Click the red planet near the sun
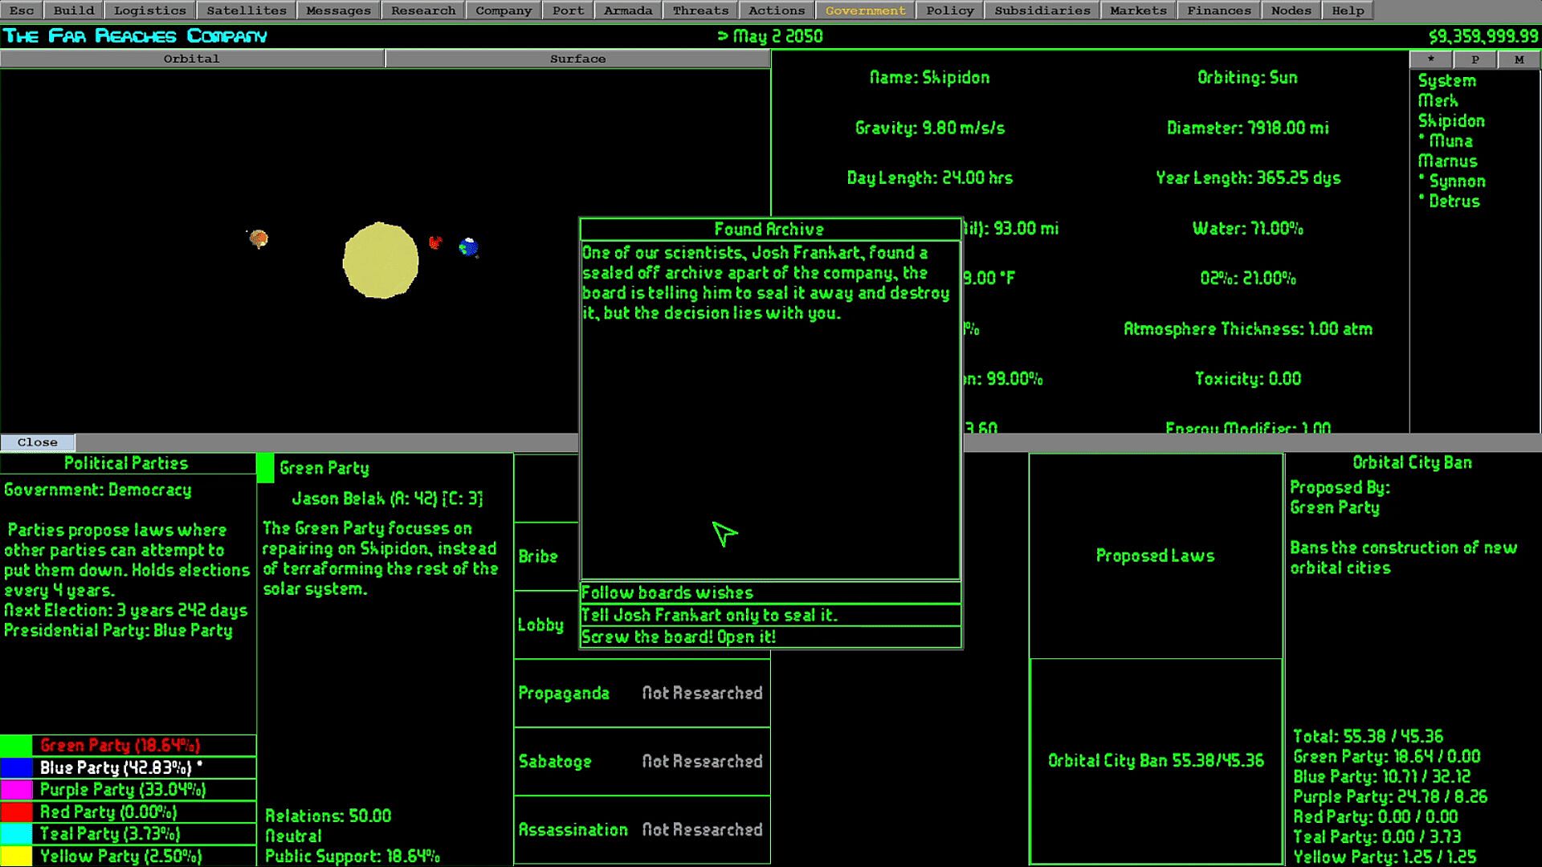The width and height of the screenshot is (1542, 867). (x=434, y=242)
